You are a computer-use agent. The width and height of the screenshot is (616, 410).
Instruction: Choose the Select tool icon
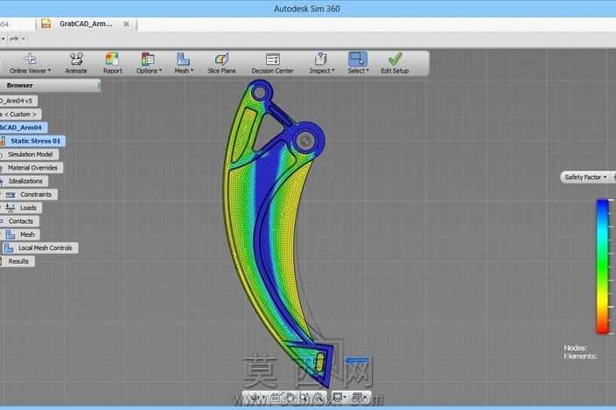[x=358, y=59]
